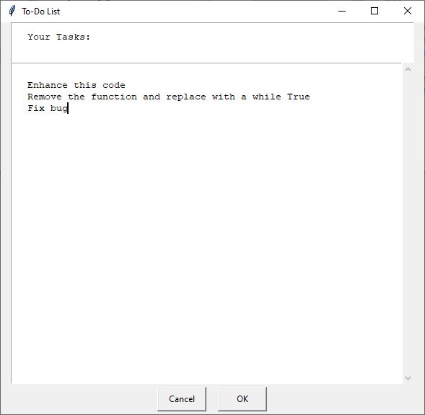Click the "Your Tasks:" header label

tap(59, 37)
